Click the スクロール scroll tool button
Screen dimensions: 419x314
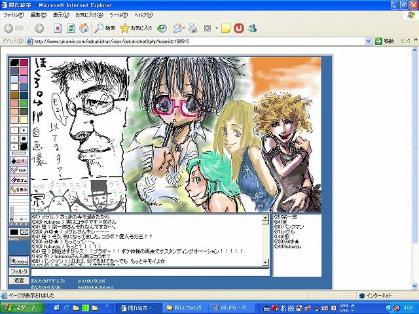19,261
